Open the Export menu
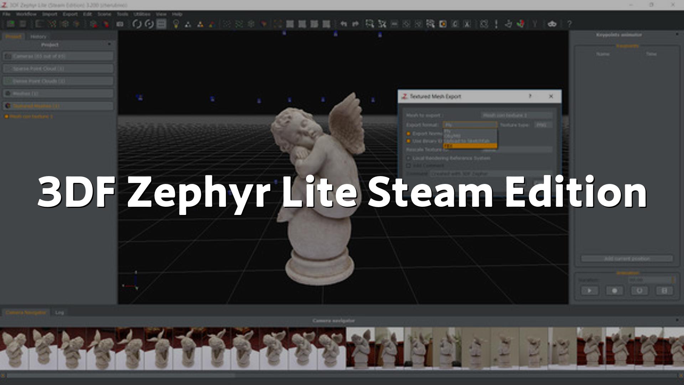 point(70,14)
